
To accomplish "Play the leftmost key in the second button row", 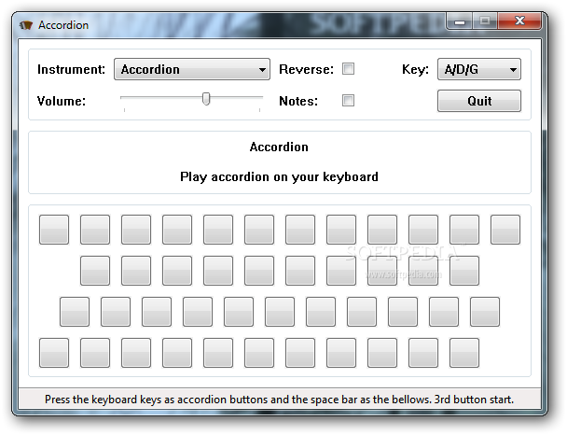I will (95, 271).
